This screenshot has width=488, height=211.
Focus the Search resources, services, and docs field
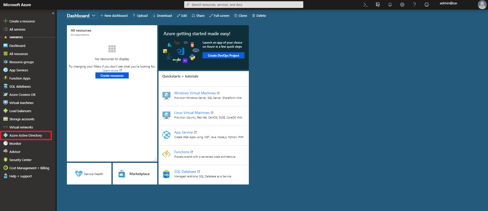[244, 5]
